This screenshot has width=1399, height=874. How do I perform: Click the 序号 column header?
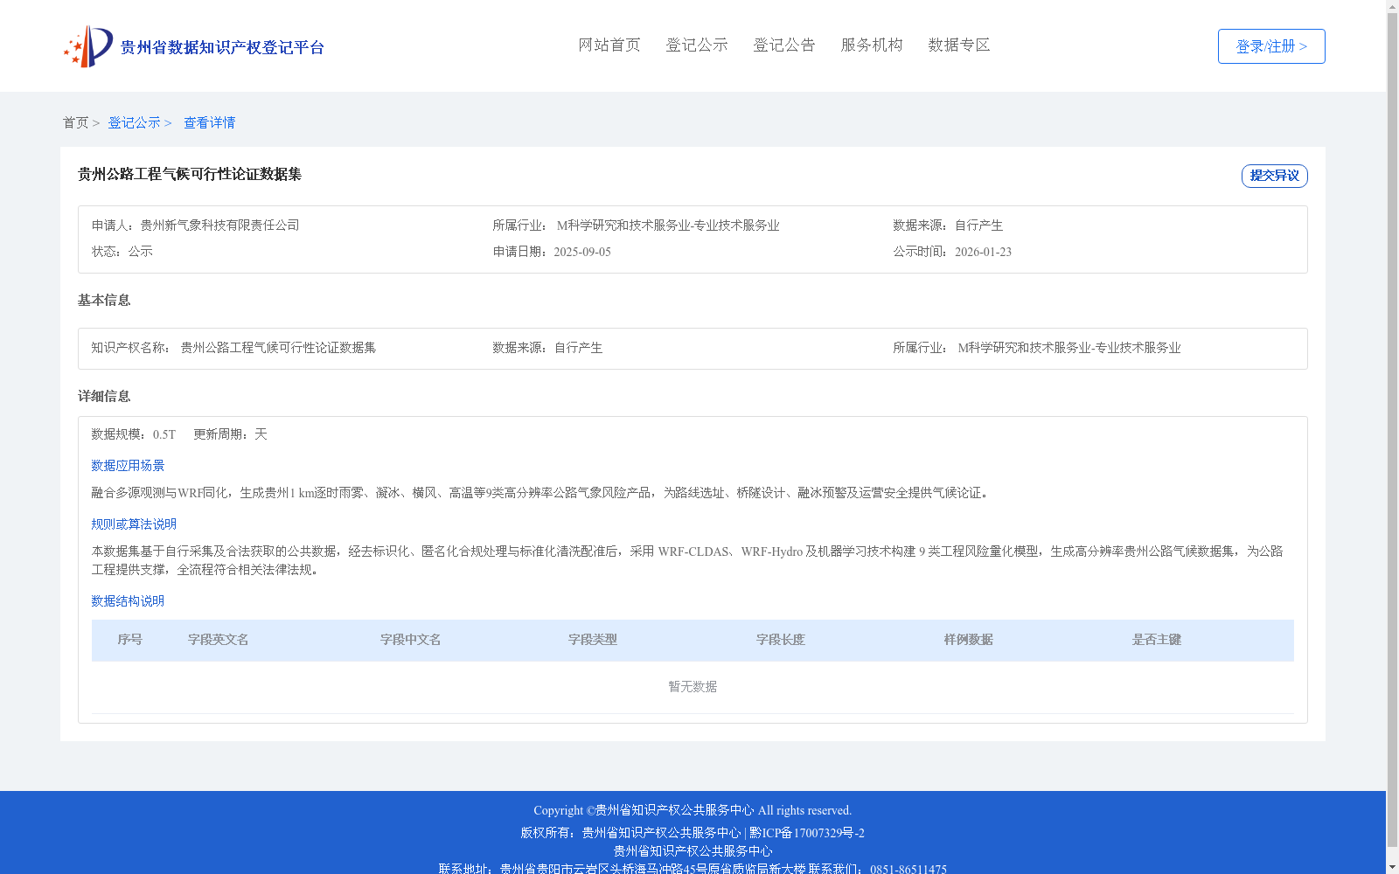[130, 640]
